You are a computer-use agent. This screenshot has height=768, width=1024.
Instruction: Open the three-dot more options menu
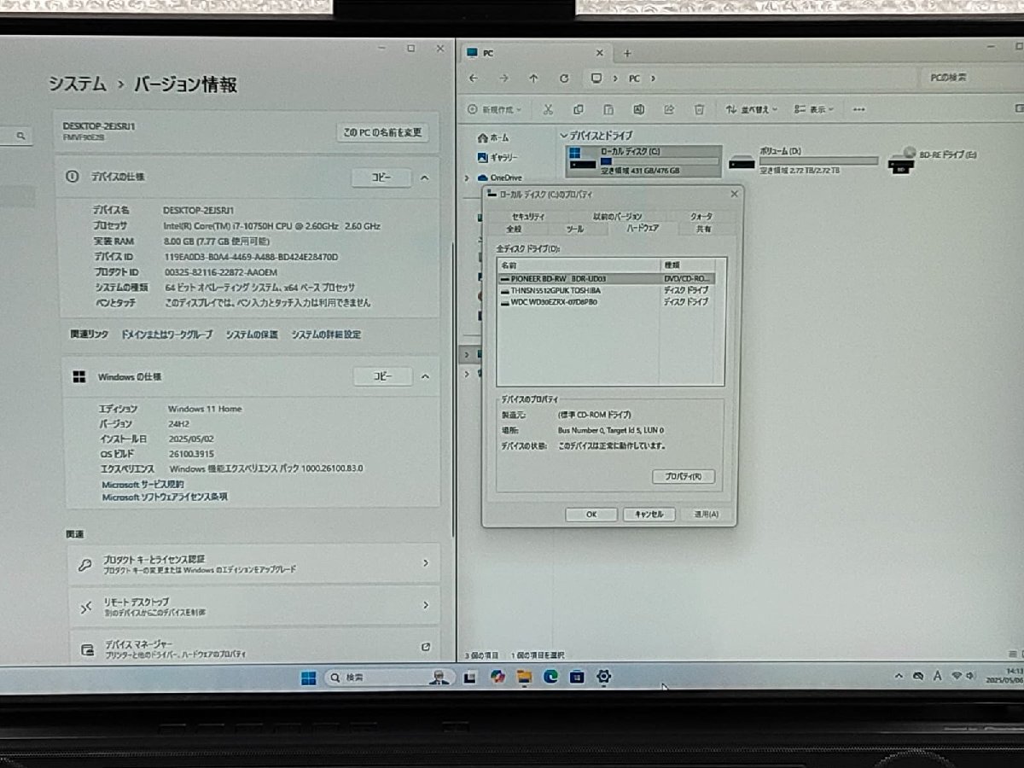[x=859, y=109]
